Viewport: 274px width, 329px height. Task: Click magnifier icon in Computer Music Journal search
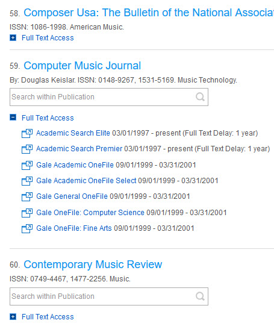pos(200,97)
